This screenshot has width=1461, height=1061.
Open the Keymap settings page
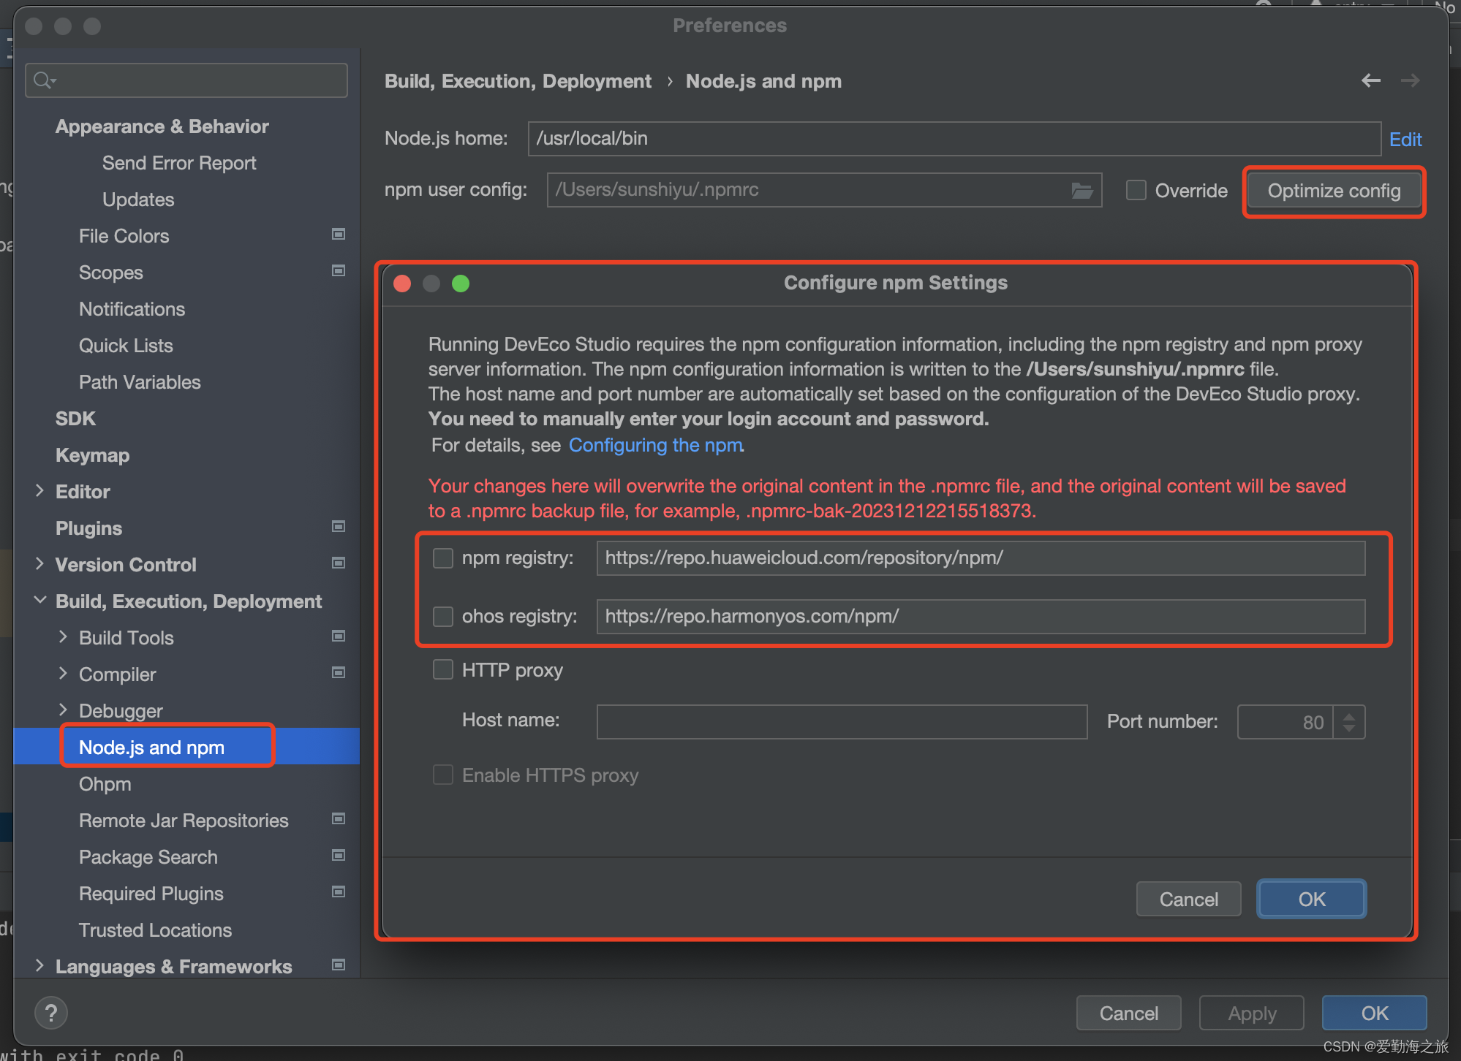tap(92, 455)
